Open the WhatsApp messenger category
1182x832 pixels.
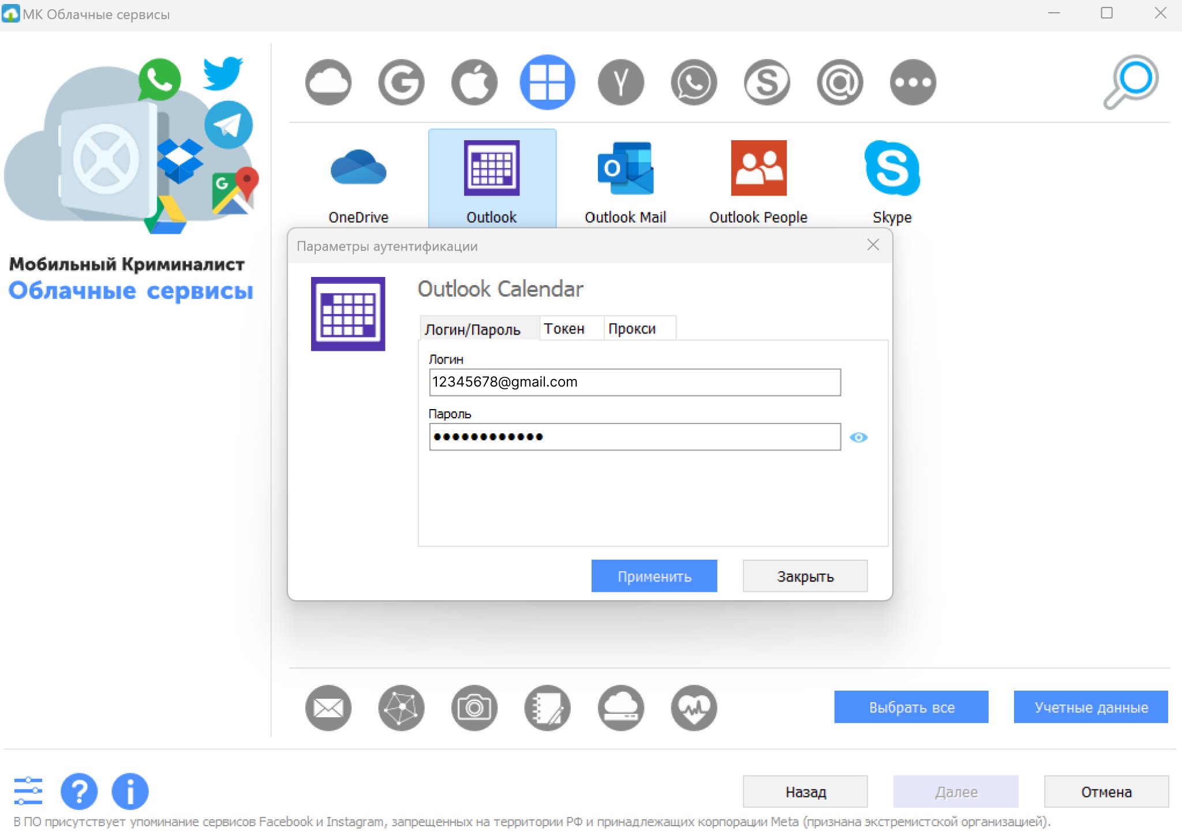[694, 83]
